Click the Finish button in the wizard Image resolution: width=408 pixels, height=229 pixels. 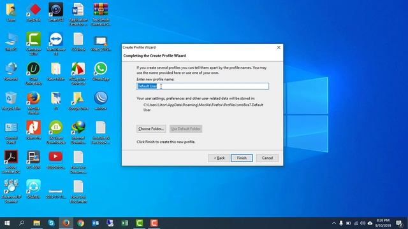(x=242, y=158)
